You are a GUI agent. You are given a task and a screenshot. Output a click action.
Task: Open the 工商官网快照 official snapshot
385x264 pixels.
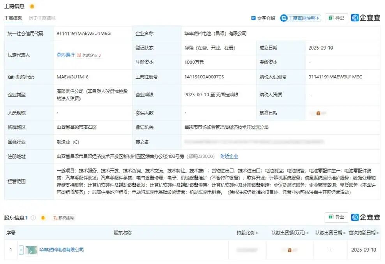(x=300, y=18)
